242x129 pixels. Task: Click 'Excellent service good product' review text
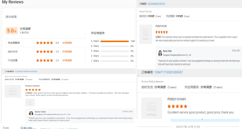click(201, 112)
